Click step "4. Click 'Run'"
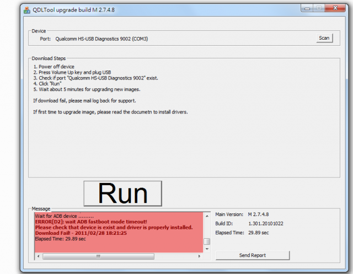The width and height of the screenshot is (353, 274). point(47,84)
